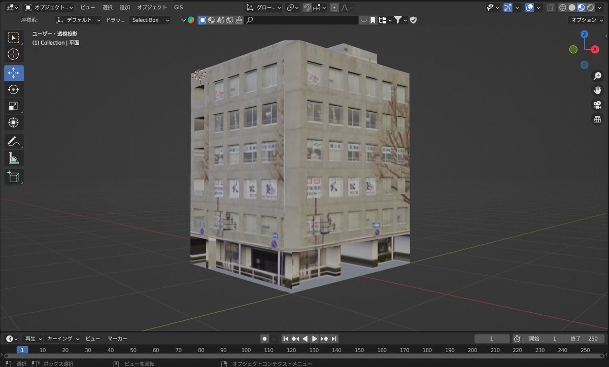The width and height of the screenshot is (609, 367).
Task: Select the Scale tool
Action: [14, 106]
